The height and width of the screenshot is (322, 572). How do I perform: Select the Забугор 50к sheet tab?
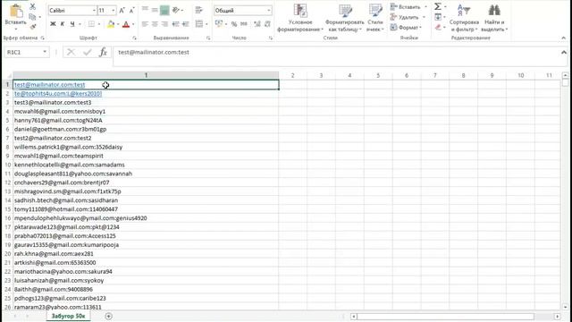pos(68,316)
